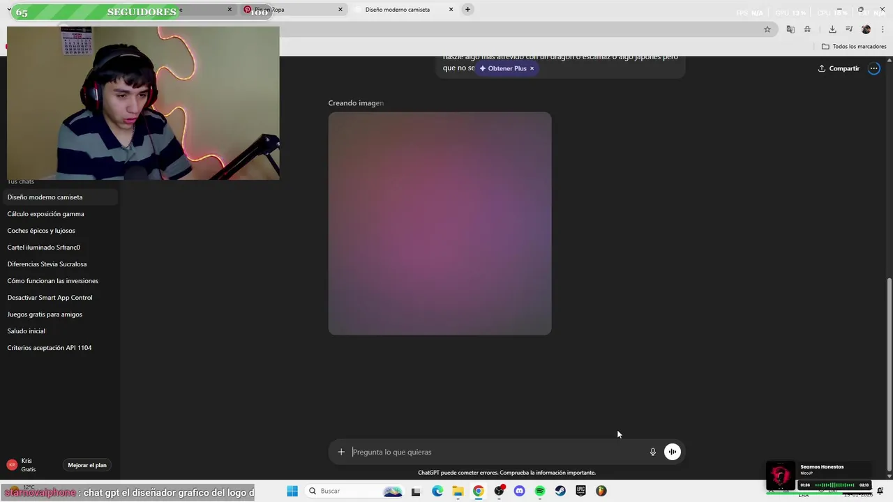Focus the 'Pregunta lo que quieras' input
The image size is (893, 502).
click(x=499, y=452)
